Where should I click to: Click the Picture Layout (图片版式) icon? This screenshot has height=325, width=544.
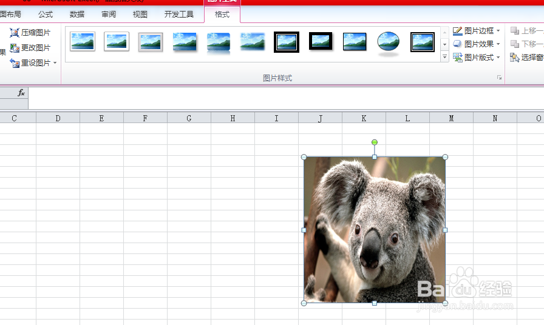click(458, 57)
